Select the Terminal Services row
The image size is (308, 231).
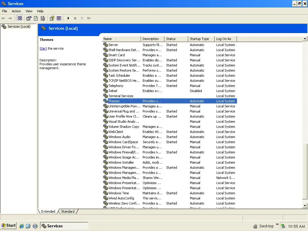click(x=170, y=96)
